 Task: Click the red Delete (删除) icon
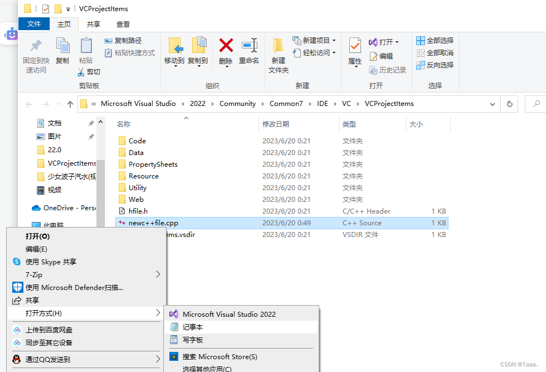click(x=226, y=45)
